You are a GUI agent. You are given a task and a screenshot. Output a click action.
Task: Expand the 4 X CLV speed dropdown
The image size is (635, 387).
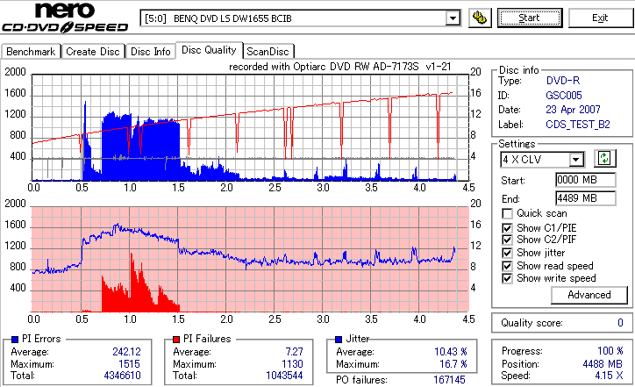[575, 159]
